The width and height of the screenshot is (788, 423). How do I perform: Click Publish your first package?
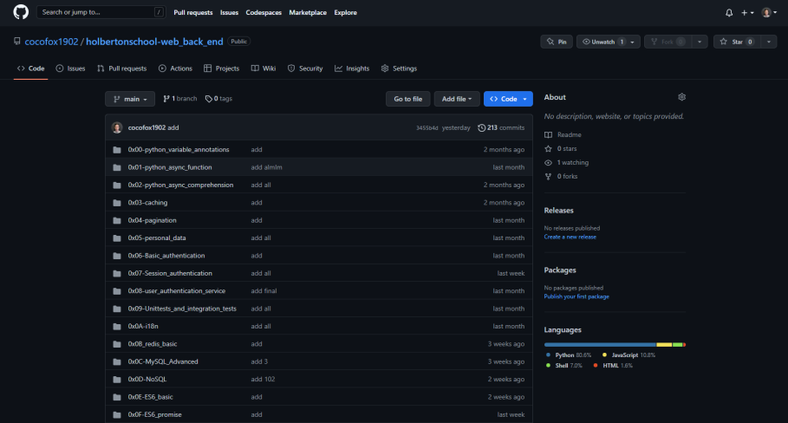click(576, 296)
